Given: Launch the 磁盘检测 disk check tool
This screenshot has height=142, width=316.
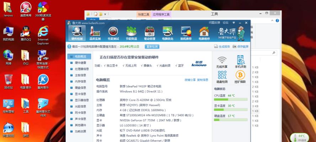Looking at the screenshot, I should coord(222,77).
